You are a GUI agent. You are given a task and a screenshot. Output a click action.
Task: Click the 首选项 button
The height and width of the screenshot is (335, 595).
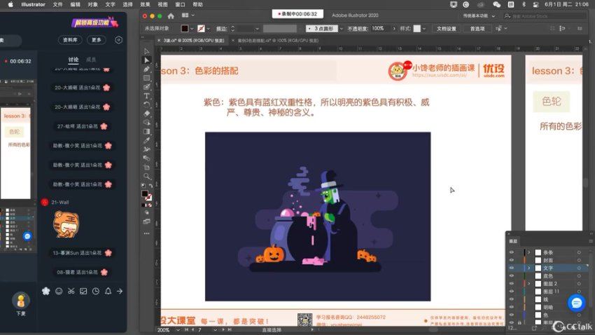477,29
